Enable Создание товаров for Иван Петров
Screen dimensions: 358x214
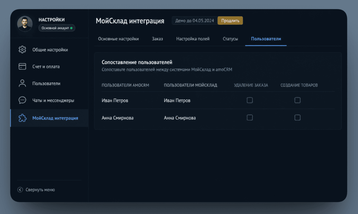tap(298, 100)
